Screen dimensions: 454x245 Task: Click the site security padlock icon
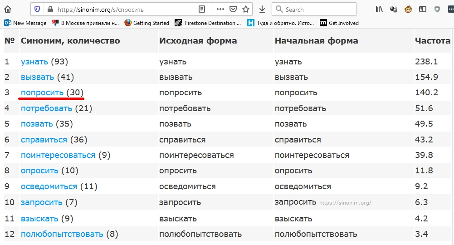[x=50, y=9]
